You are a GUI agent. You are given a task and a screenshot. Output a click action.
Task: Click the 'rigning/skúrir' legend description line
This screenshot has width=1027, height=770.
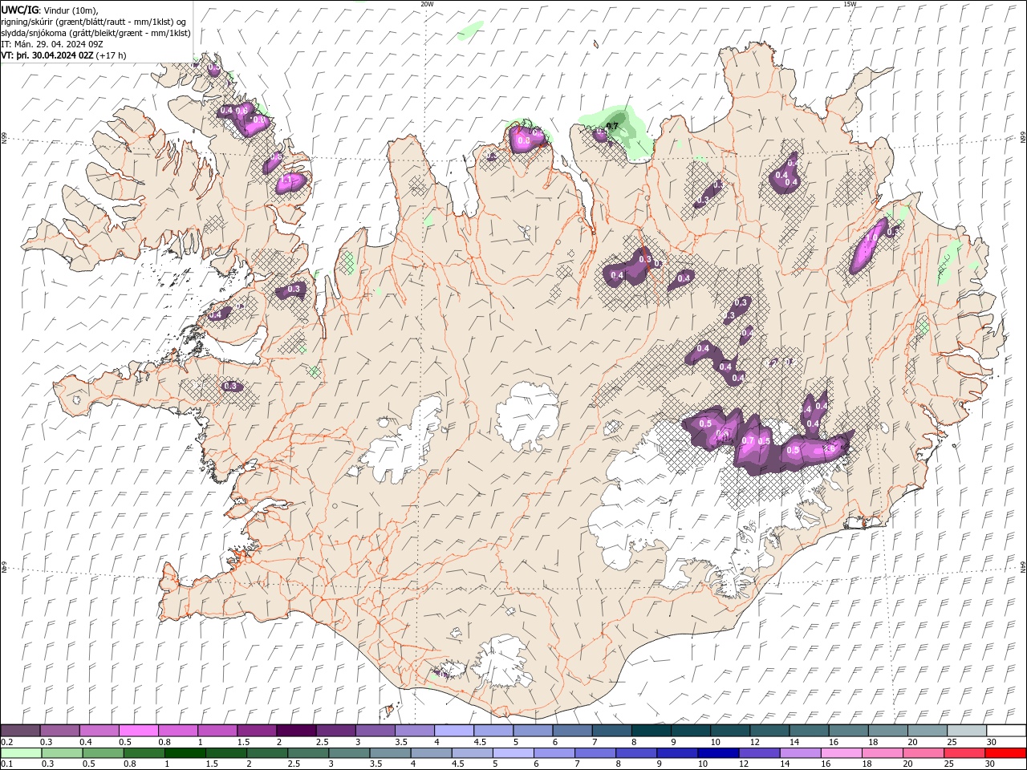(x=94, y=22)
